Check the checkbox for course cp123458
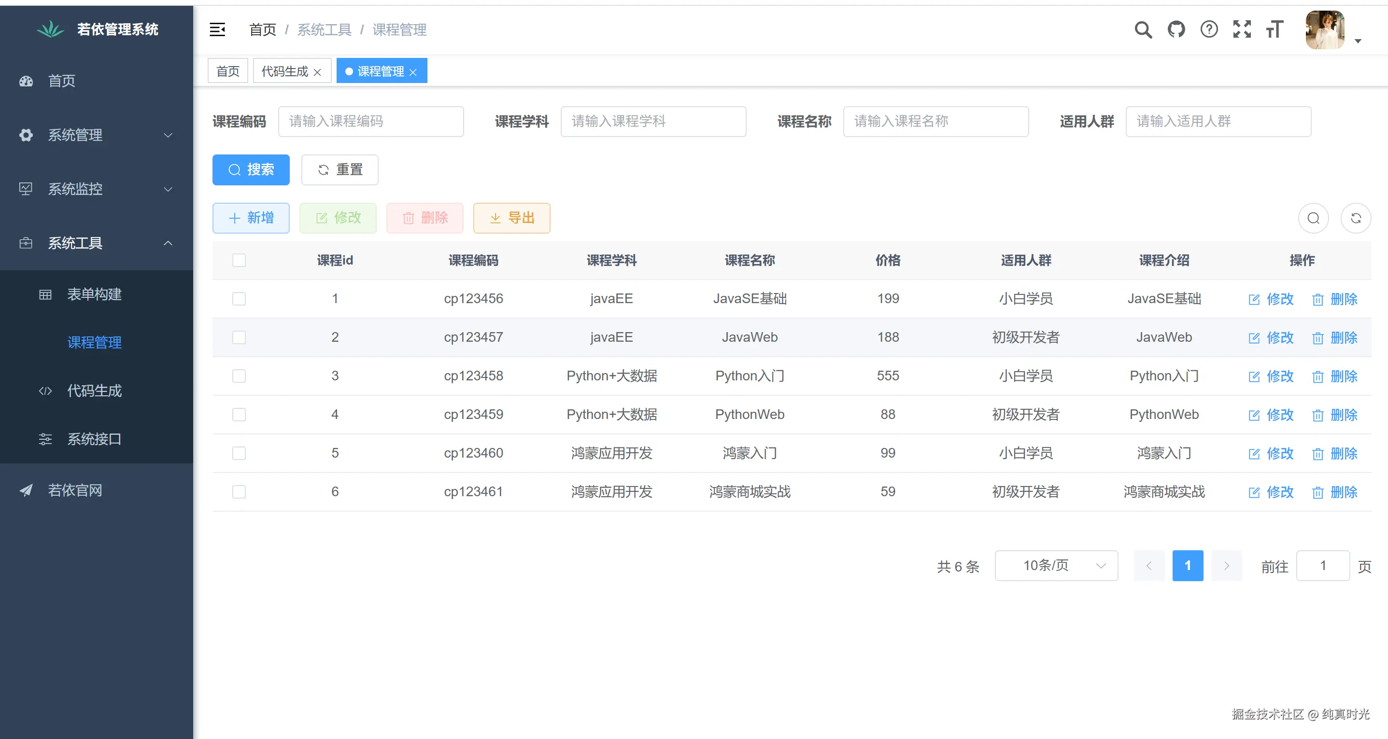This screenshot has width=1388, height=739. (x=239, y=376)
